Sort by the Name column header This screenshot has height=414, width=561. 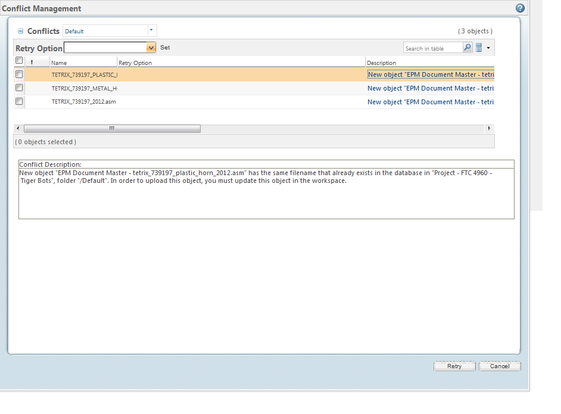point(83,63)
